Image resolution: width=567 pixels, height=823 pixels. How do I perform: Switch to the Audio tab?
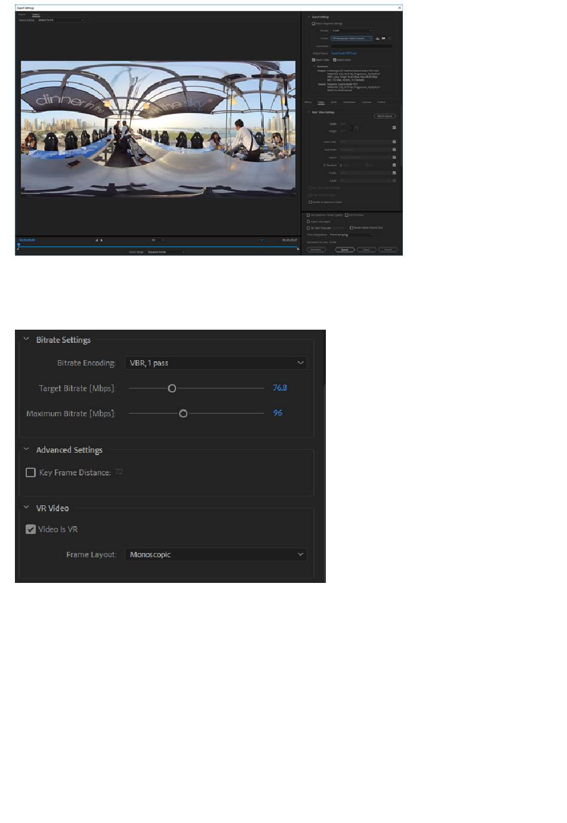(334, 102)
